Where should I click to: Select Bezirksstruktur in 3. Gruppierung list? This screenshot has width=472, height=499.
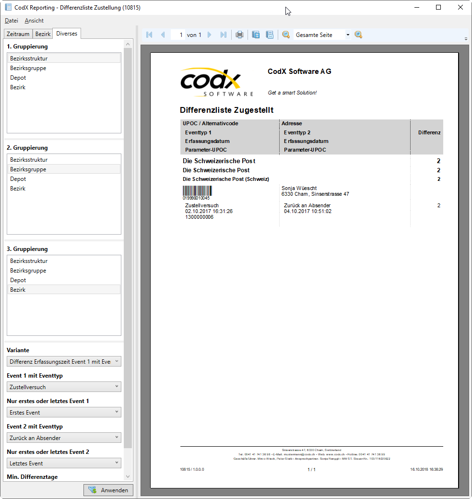coord(29,261)
